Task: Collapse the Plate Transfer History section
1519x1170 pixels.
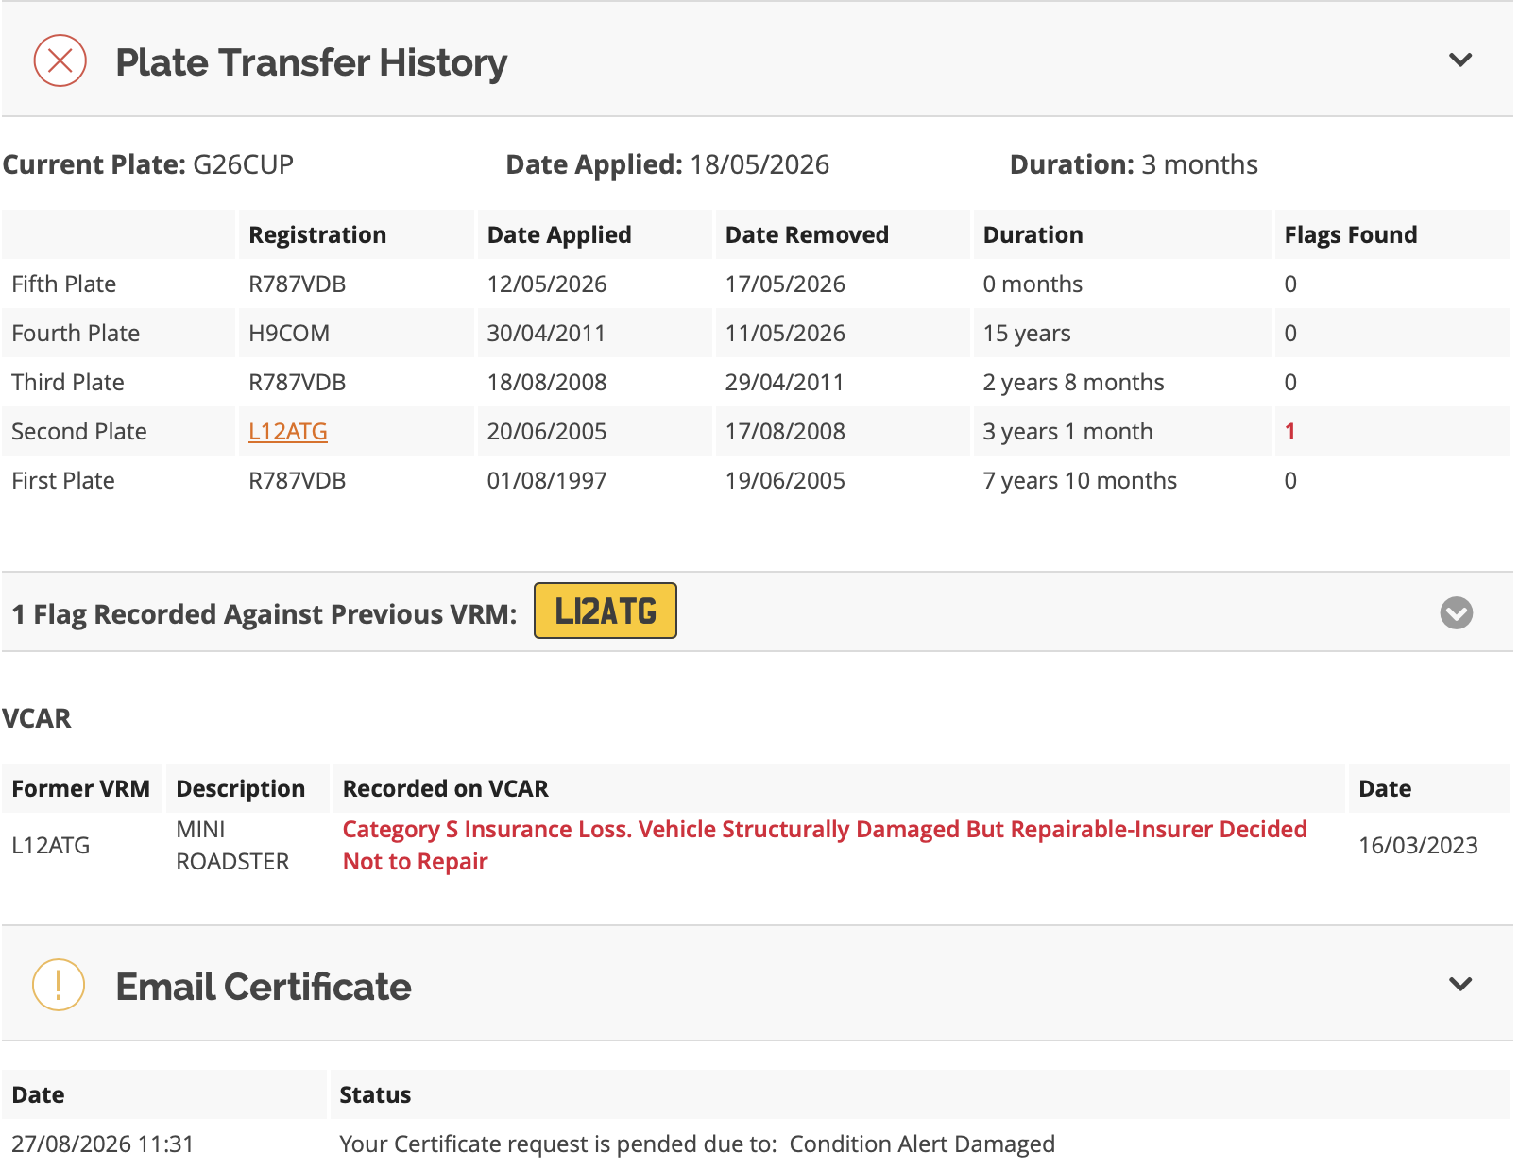Action: (1460, 60)
